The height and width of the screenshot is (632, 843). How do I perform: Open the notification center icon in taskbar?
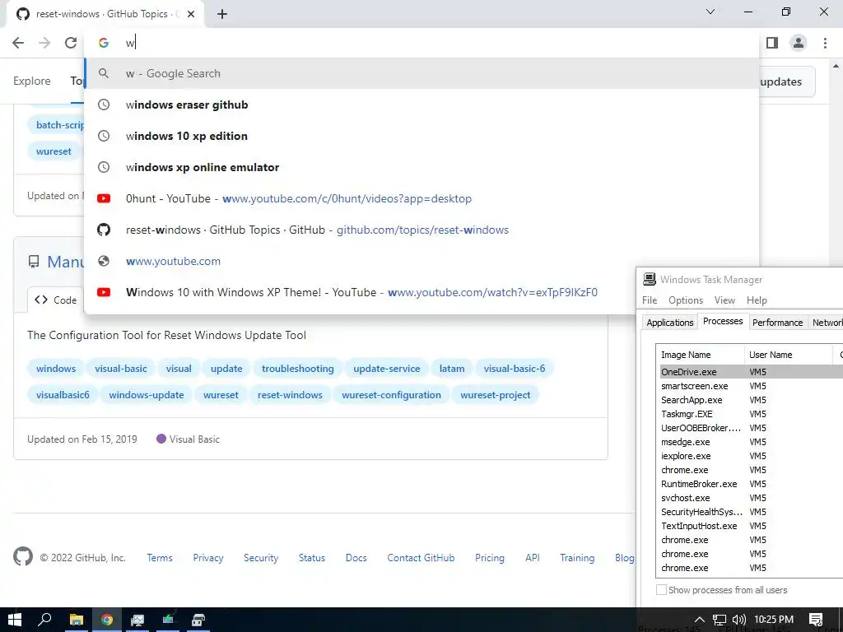point(816,620)
